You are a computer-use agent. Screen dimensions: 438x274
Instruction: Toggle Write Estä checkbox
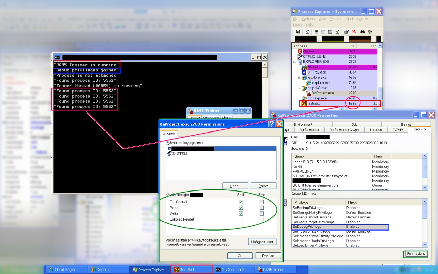coord(262,213)
